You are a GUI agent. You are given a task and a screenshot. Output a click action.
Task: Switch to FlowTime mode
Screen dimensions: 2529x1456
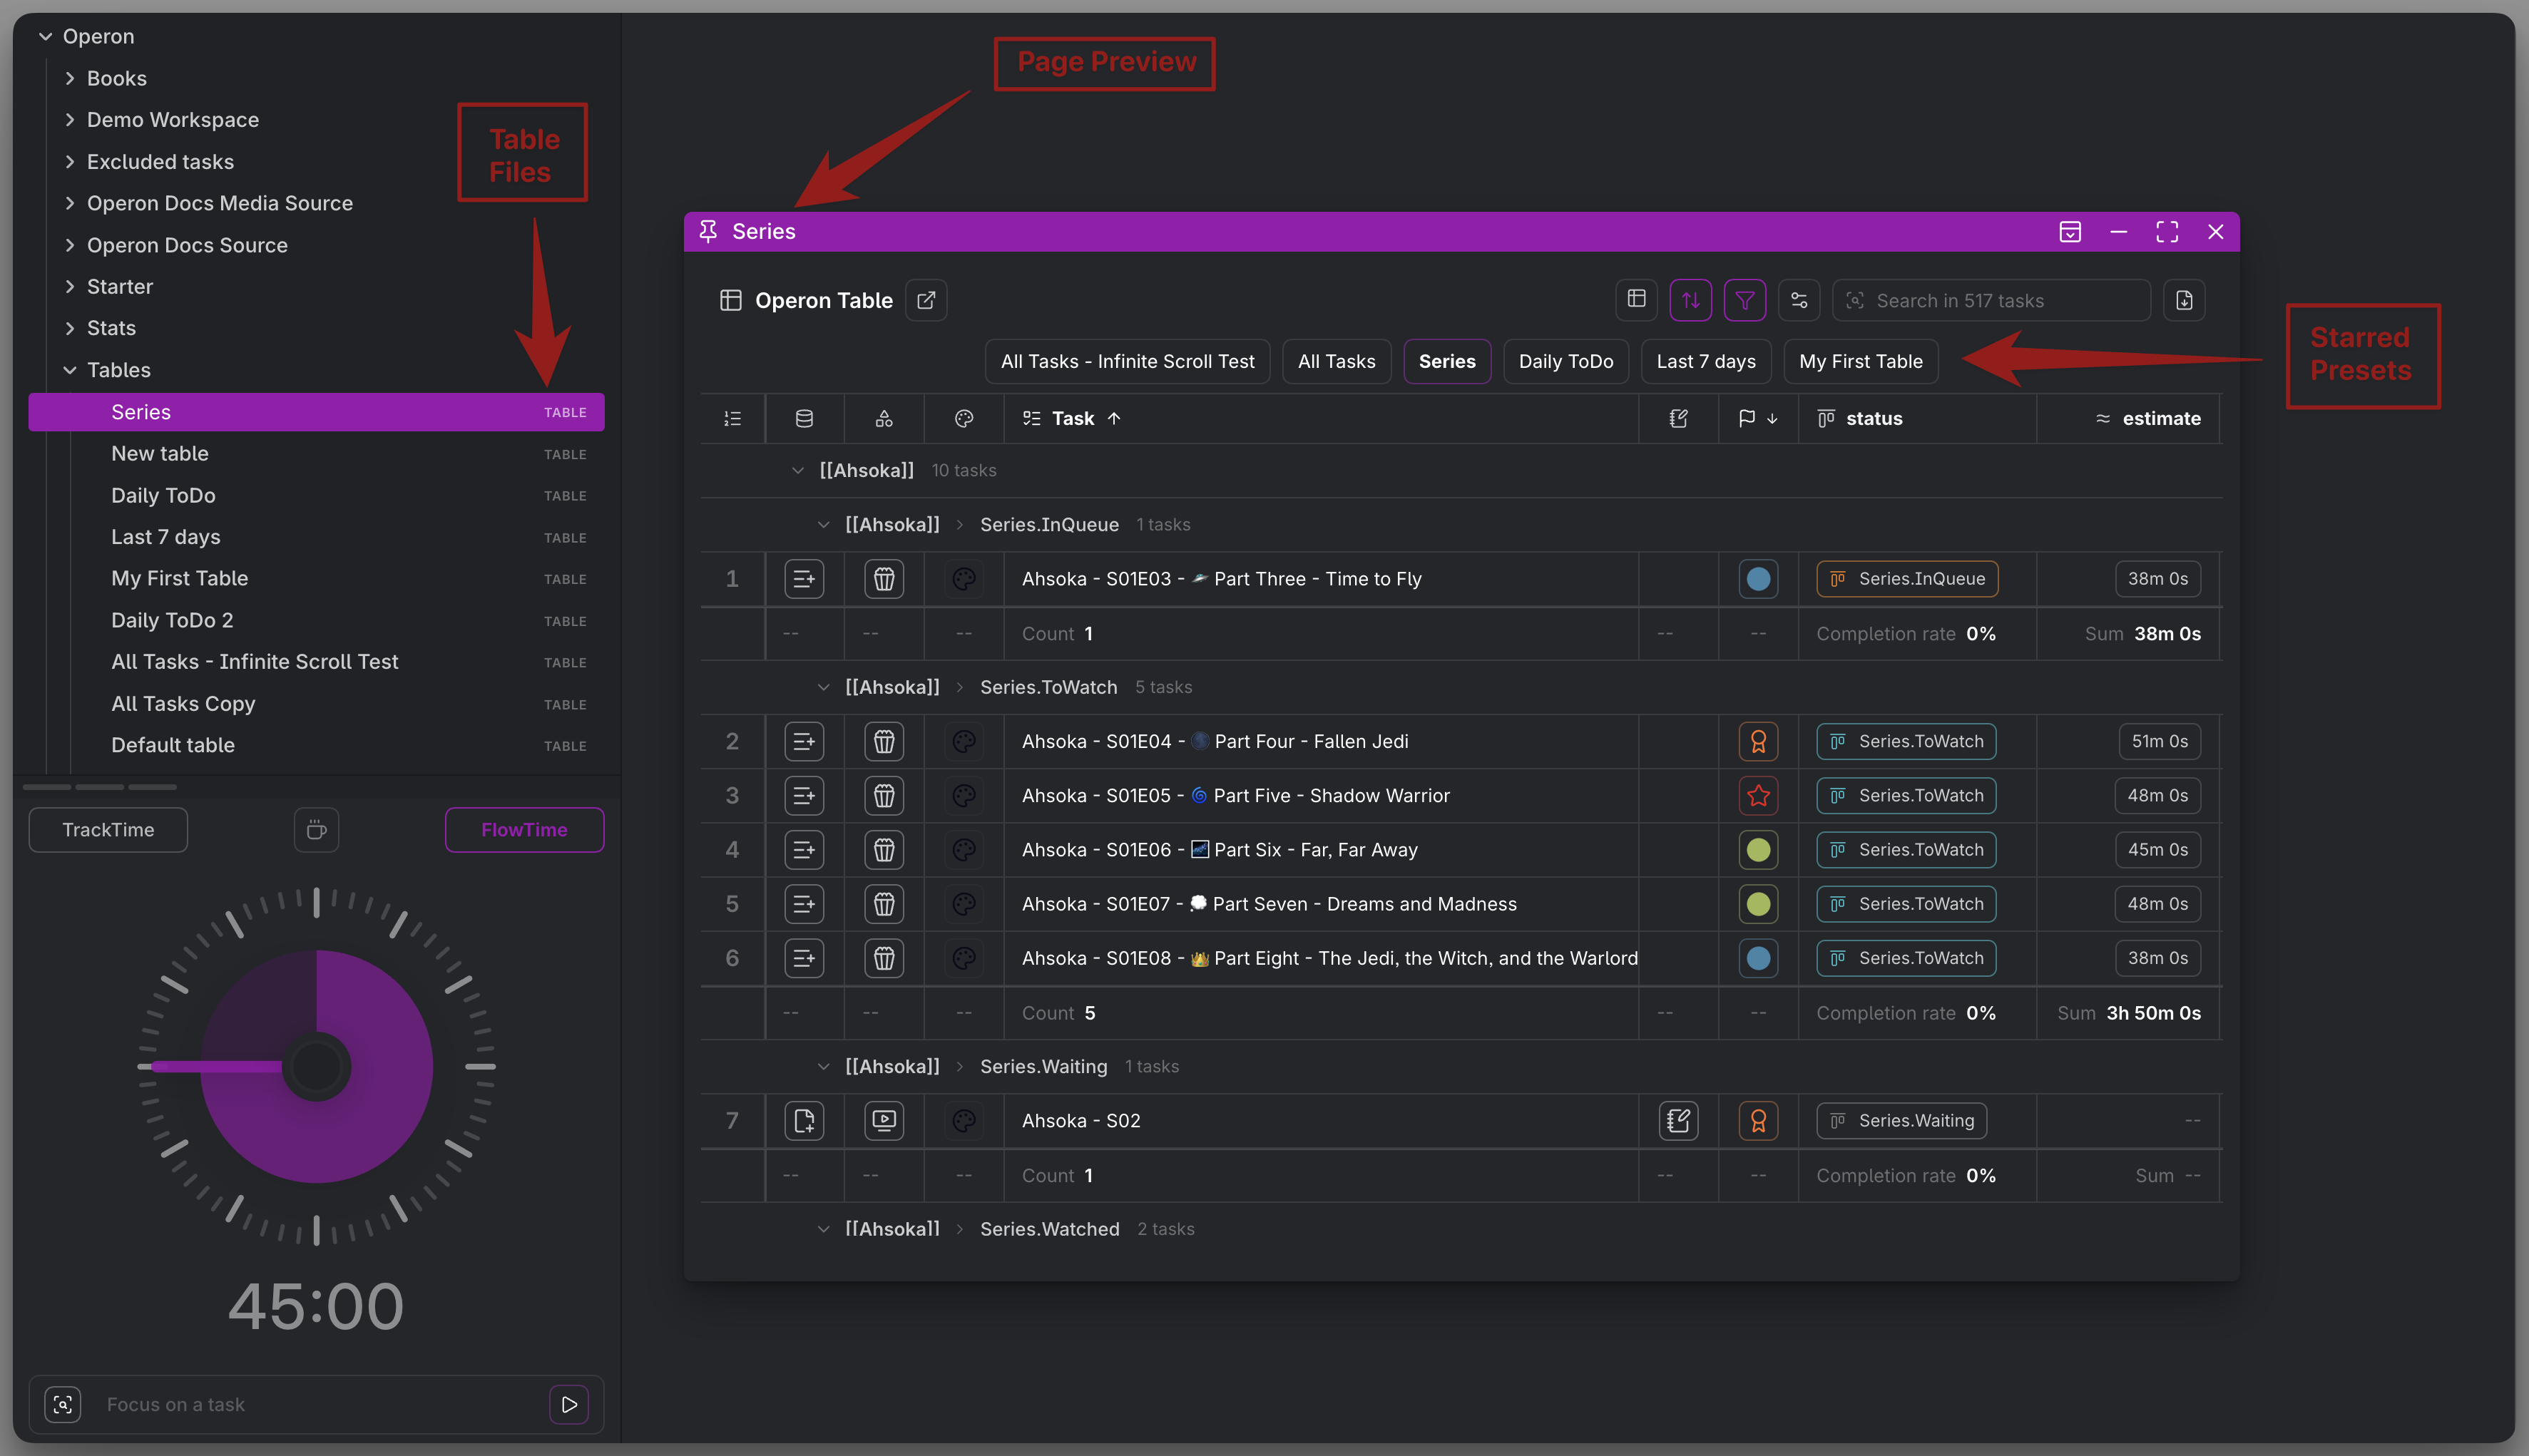tap(524, 830)
